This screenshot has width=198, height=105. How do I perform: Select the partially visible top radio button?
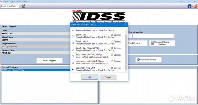[73, 30]
